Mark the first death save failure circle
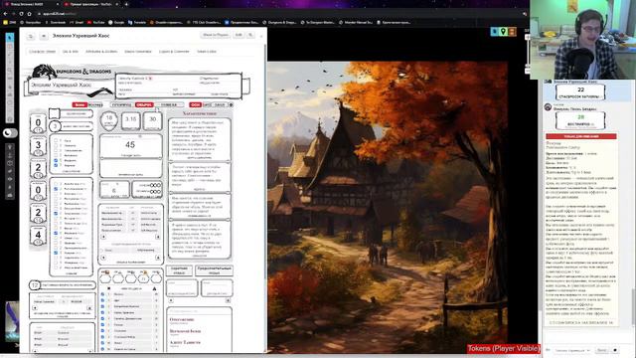This screenshot has height=358, width=636. point(152,191)
